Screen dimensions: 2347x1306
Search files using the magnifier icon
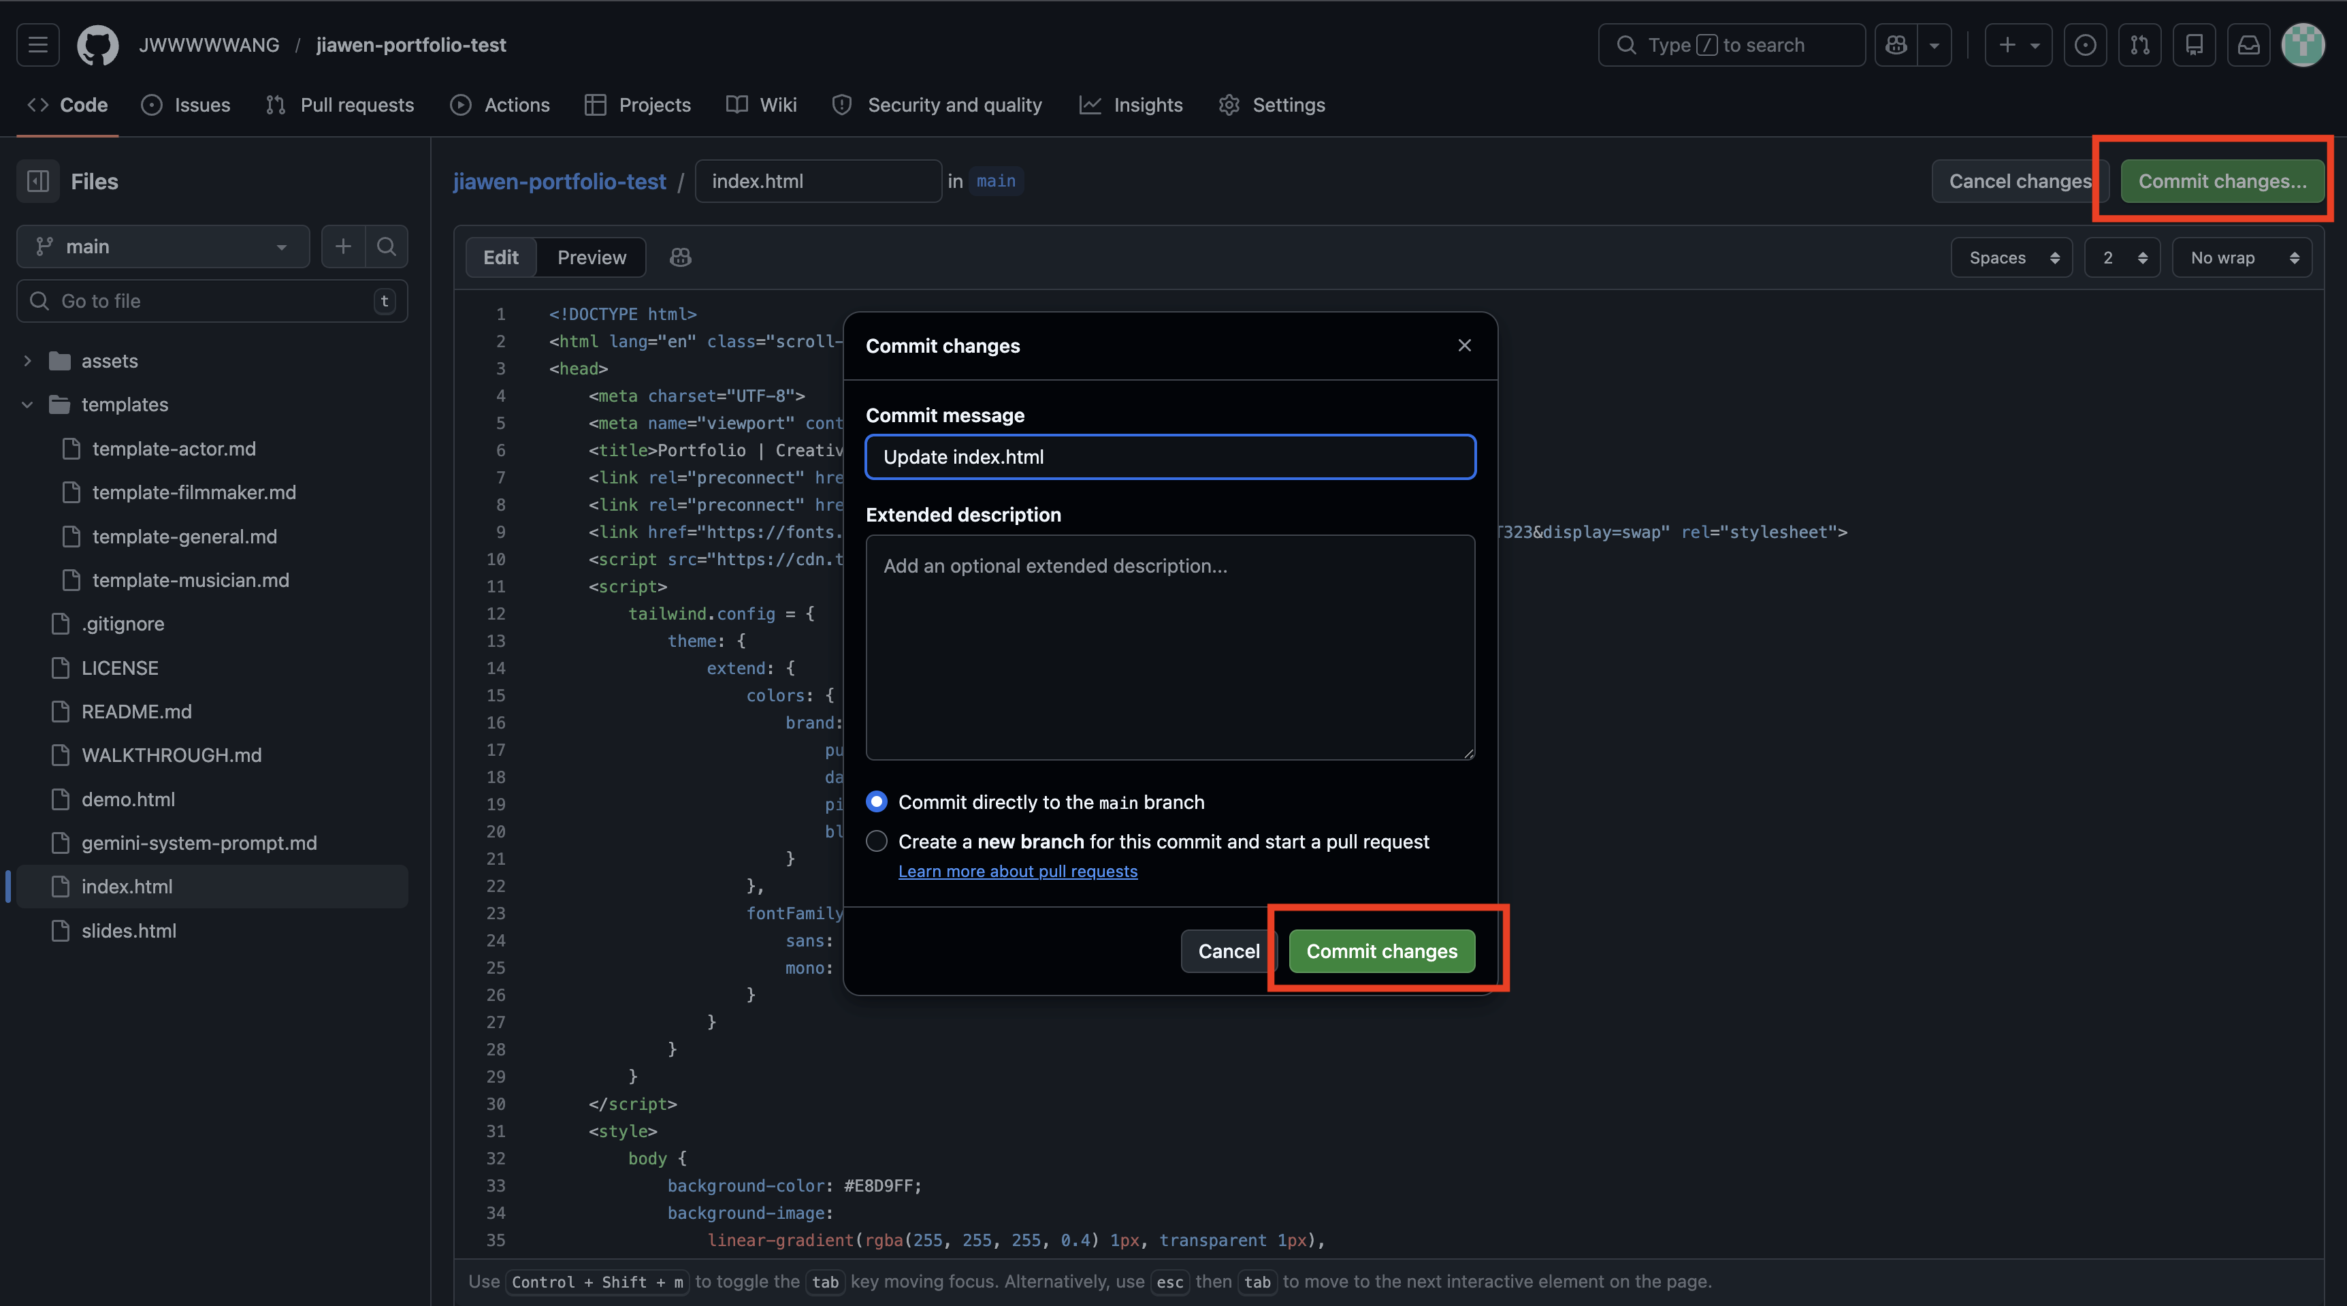[387, 246]
